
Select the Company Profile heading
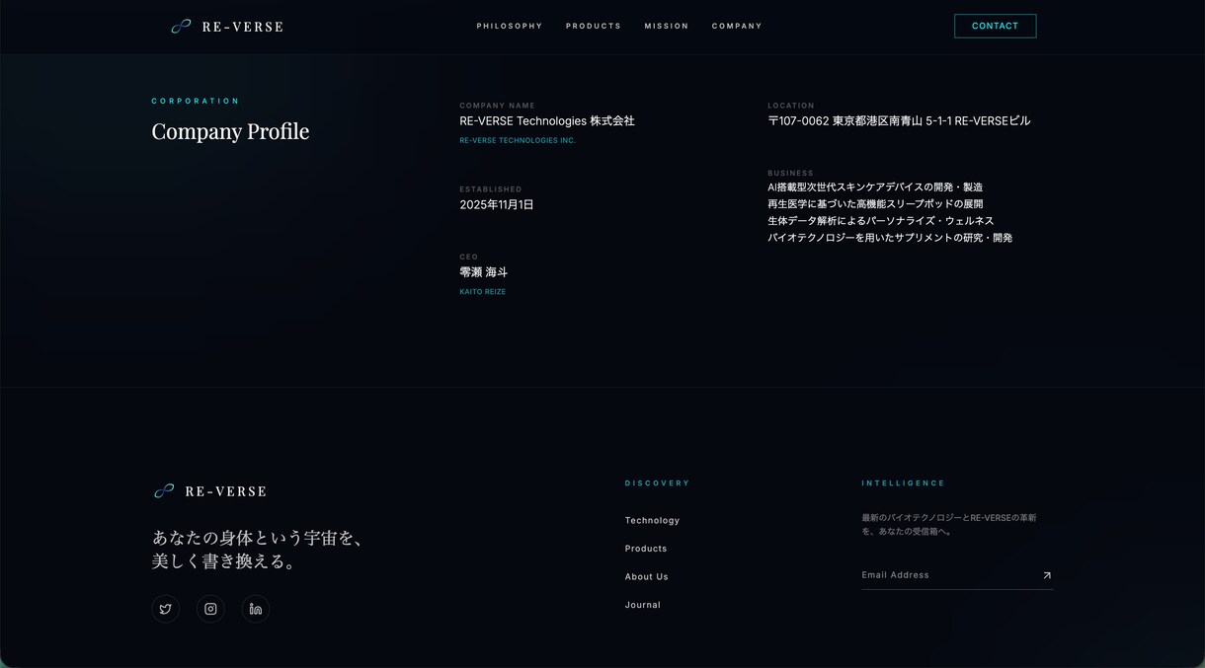pyautogui.click(x=230, y=131)
